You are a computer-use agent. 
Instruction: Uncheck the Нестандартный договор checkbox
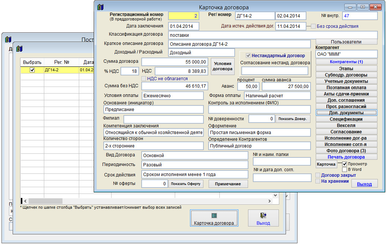(x=248, y=55)
